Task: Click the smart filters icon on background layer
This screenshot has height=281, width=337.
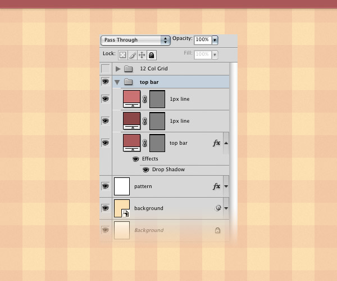Action: click(x=218, y=208)
